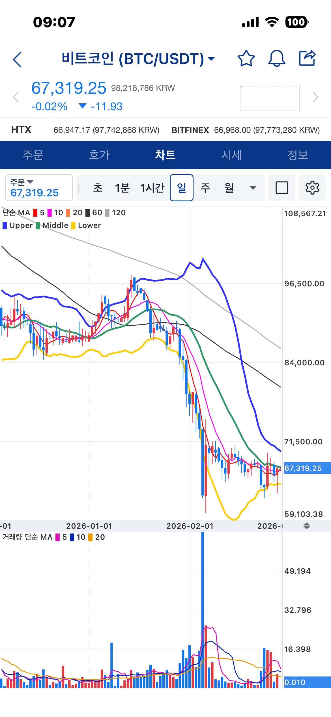Tap the 59,103.38 bottom price label

[304, 514]
